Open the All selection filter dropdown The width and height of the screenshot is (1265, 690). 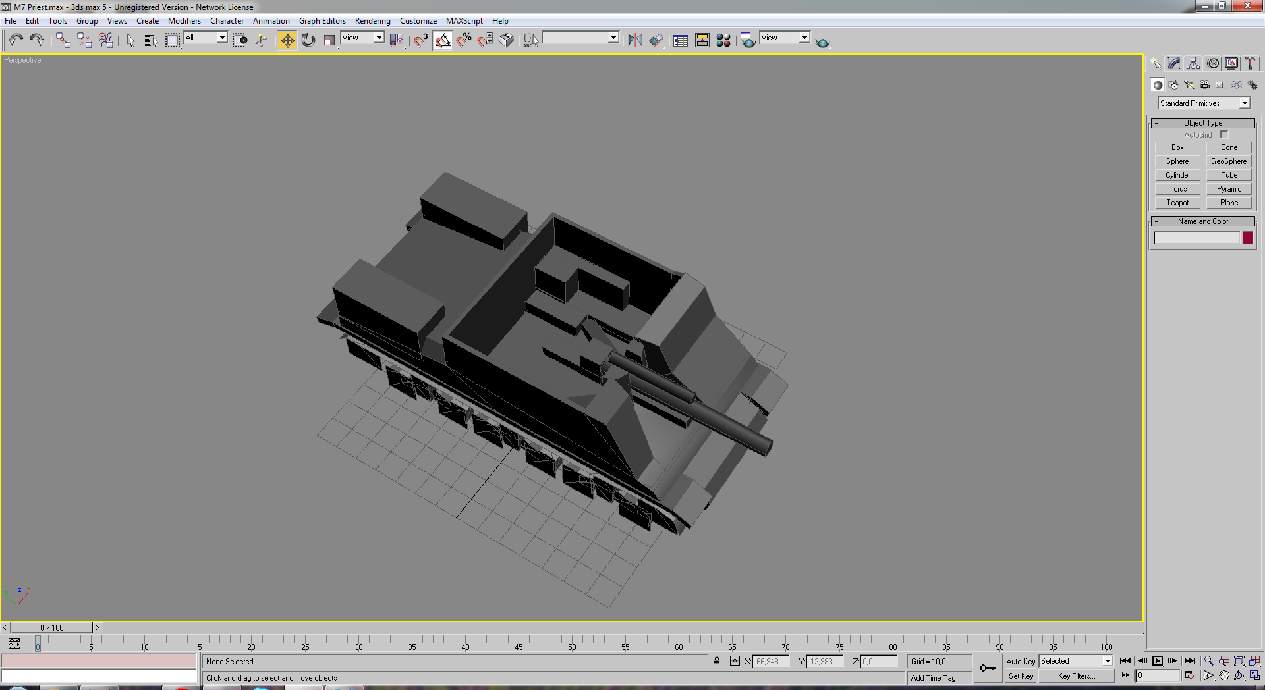click(206, 38)
